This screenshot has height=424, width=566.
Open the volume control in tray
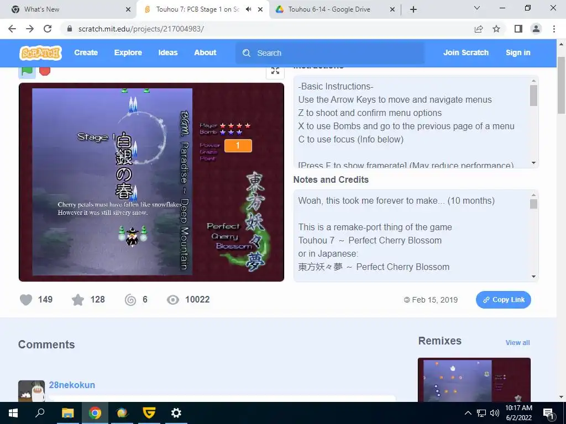click(495, 413)
